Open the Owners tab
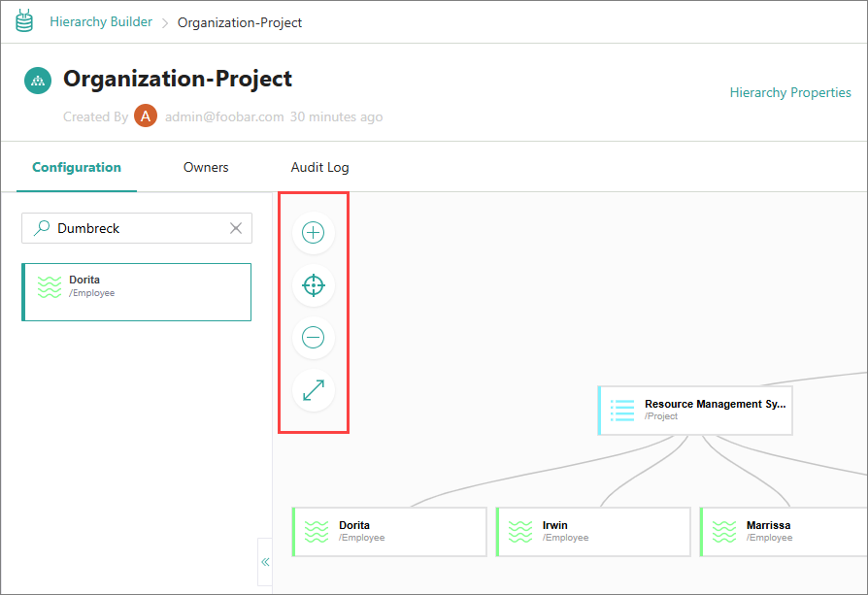 click(206, 167)
